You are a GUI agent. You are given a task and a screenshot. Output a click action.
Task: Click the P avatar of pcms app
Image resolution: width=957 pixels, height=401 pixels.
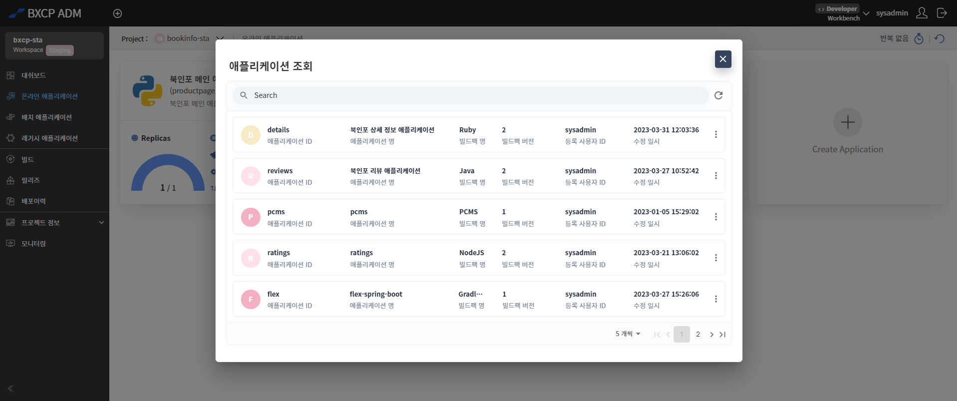[250, 217]
